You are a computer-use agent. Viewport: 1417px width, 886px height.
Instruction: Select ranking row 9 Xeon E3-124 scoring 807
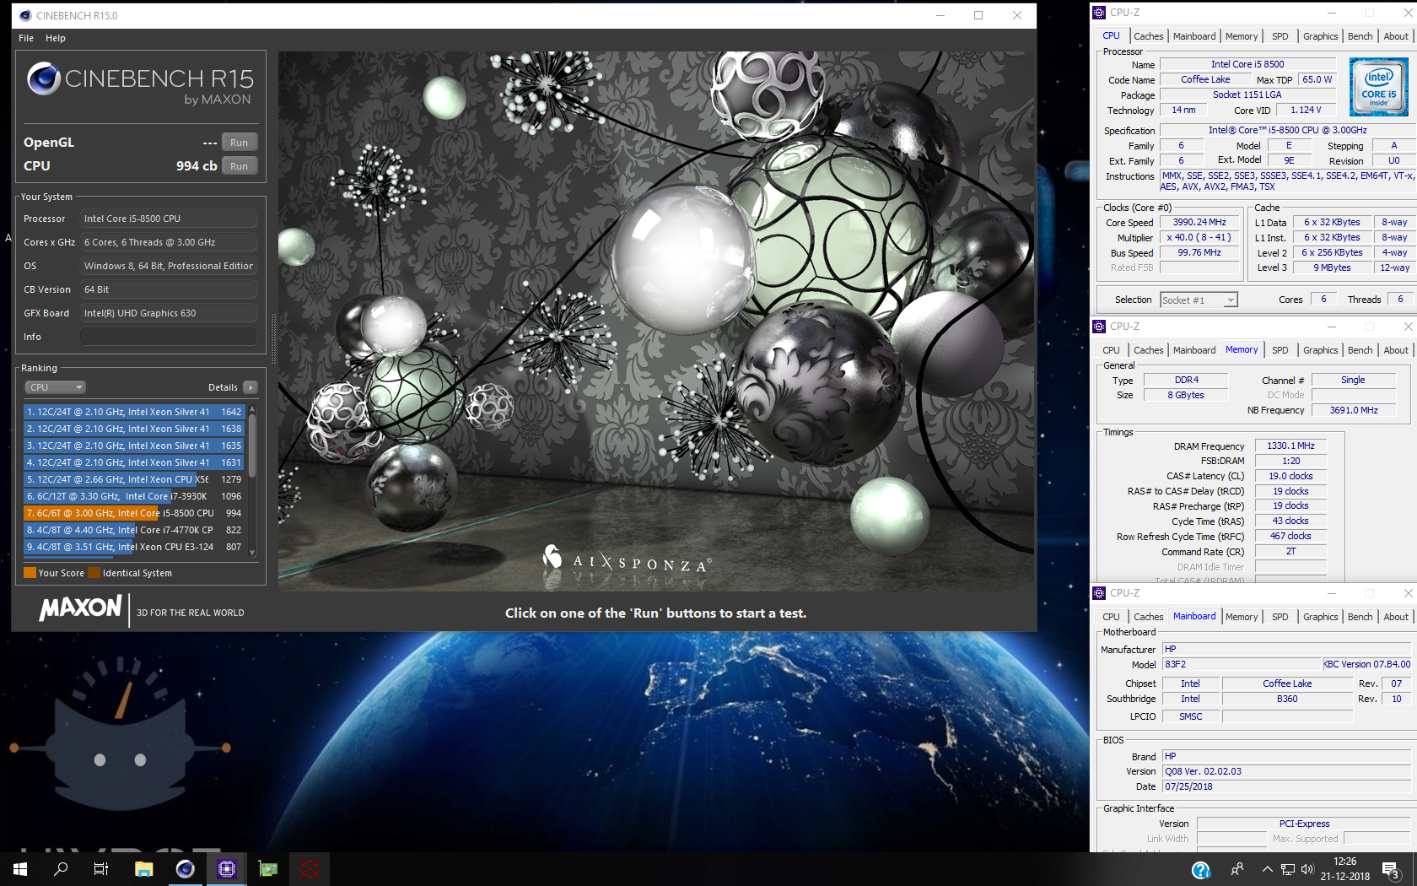(134, 547)
